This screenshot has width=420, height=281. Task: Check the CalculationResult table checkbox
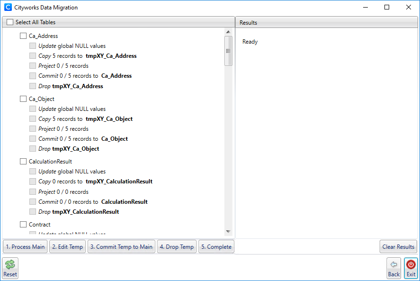tap(23, 161)
